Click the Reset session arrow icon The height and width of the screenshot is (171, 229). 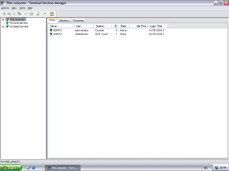tap(26, 14)
